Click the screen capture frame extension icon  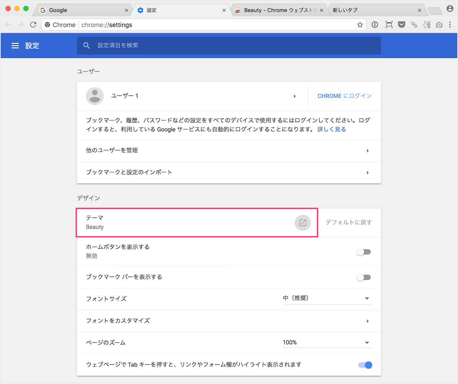pyautogui.click(x=389, y=25)
